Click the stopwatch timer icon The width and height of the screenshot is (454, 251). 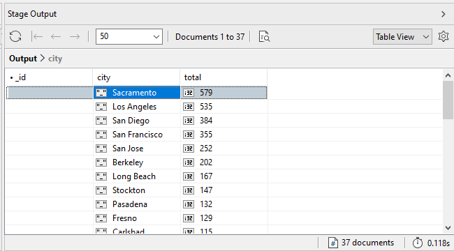pos(417,243)
